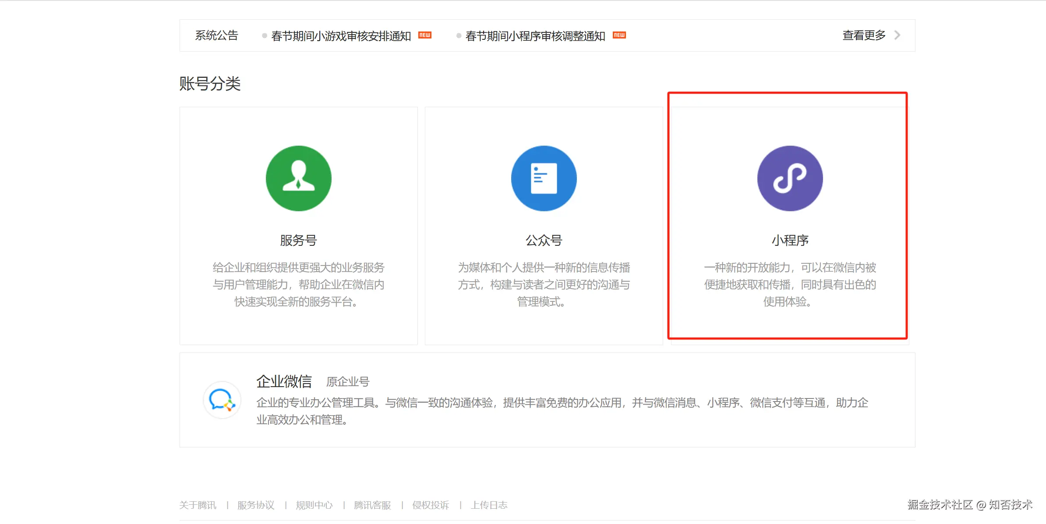Viewport: 1046px width, 524px height.
Task: Click NEW badge beside 小程序审核调整通知
Action: click(x=619, y=35)
